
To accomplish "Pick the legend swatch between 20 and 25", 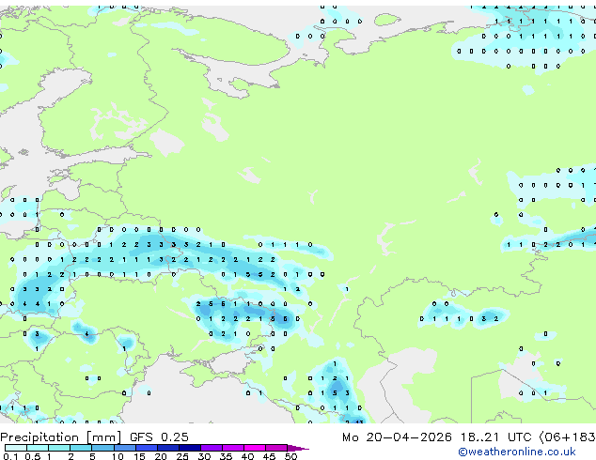I will point(168,448).
